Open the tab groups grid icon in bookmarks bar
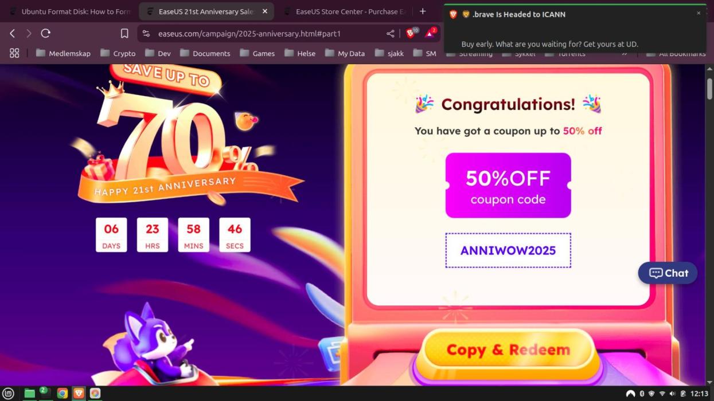This screenshot has height=401, width=714. [x=14, y=53]
